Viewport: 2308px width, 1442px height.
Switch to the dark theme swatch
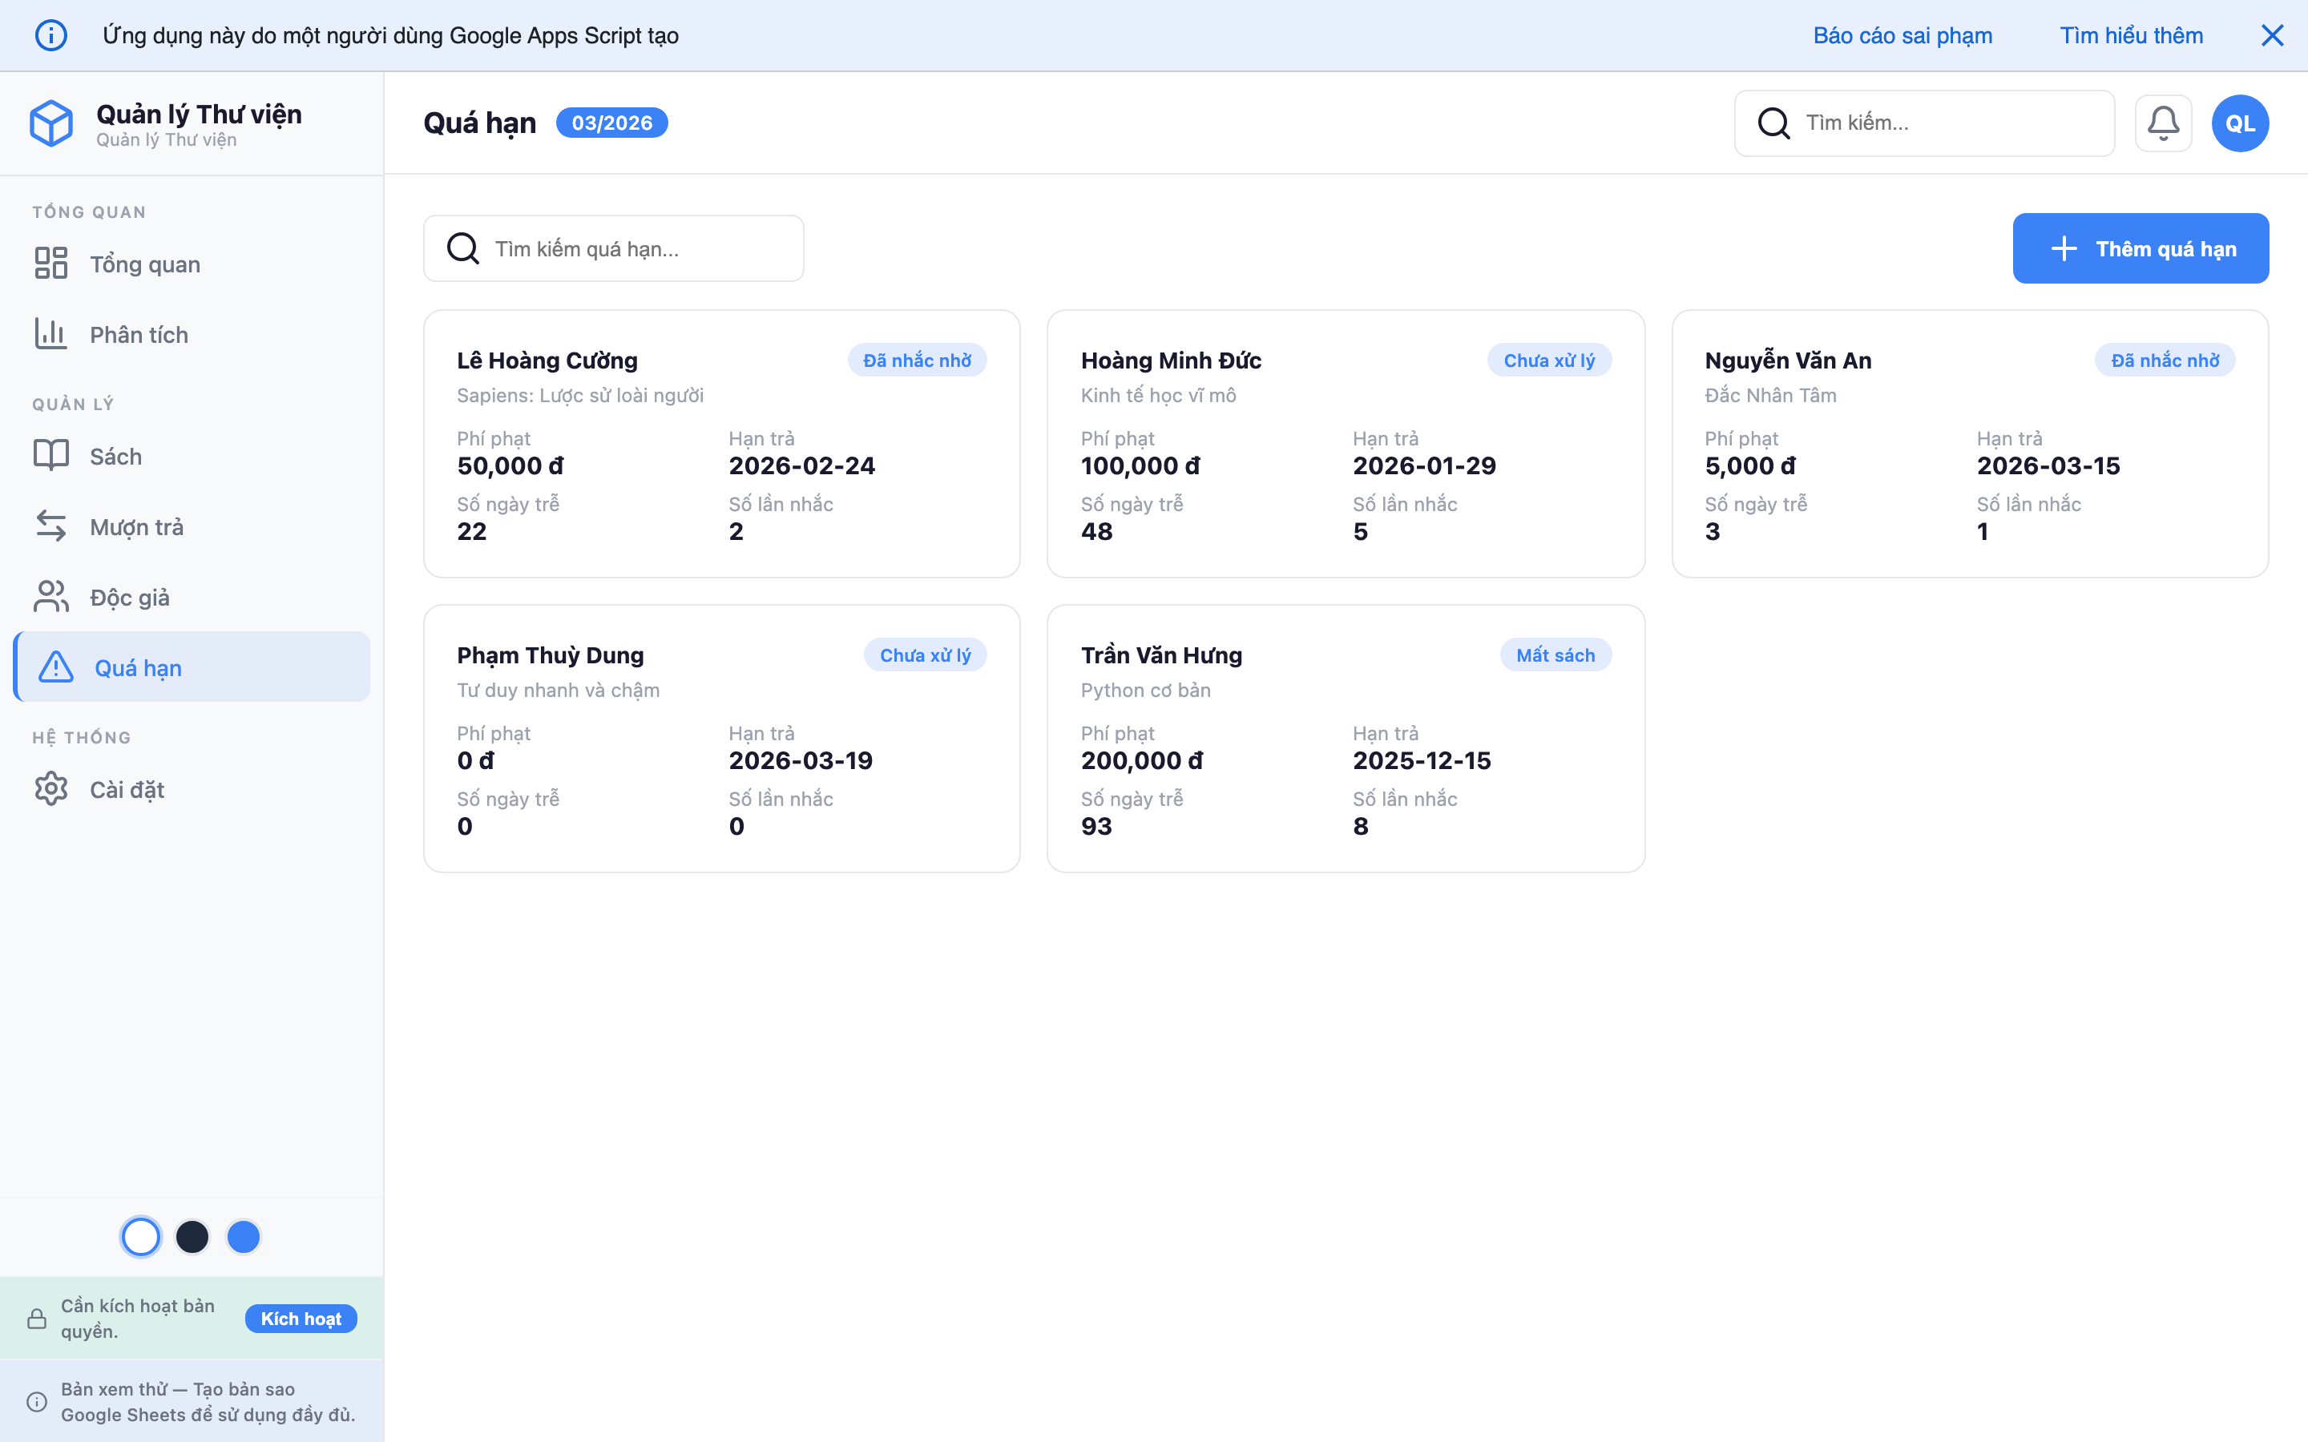tap(192, 1237)
